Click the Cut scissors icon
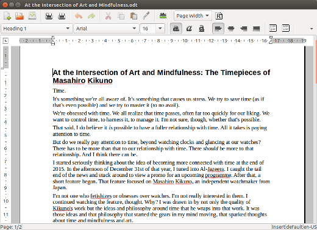 coord(108,16)
